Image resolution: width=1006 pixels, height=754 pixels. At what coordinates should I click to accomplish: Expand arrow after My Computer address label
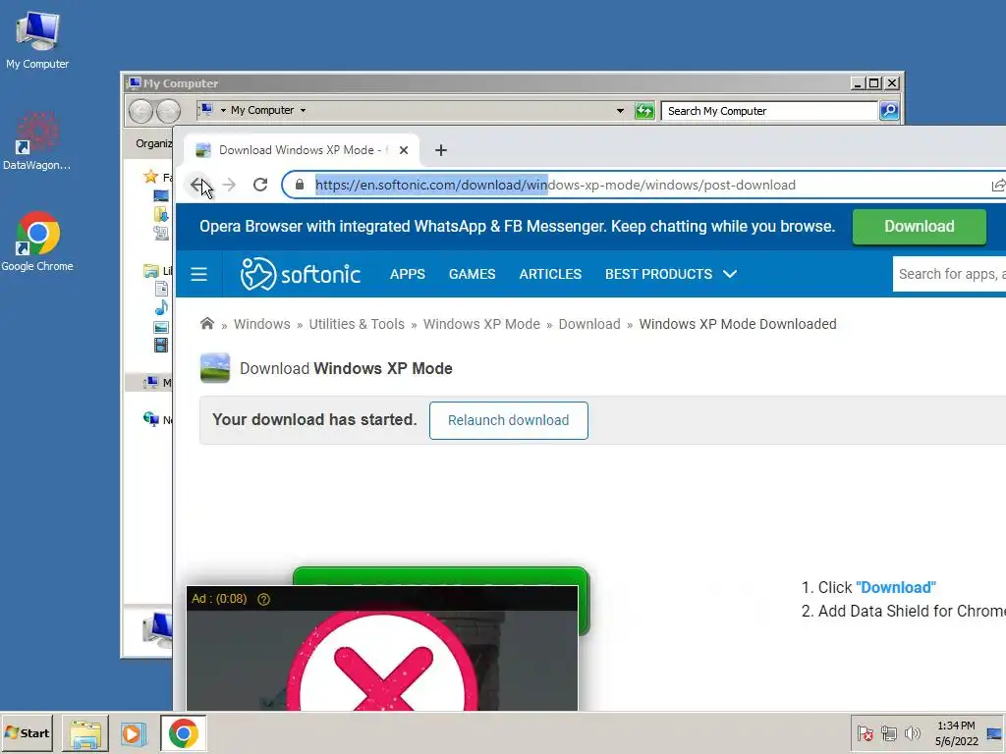click(x=303, y=110)
